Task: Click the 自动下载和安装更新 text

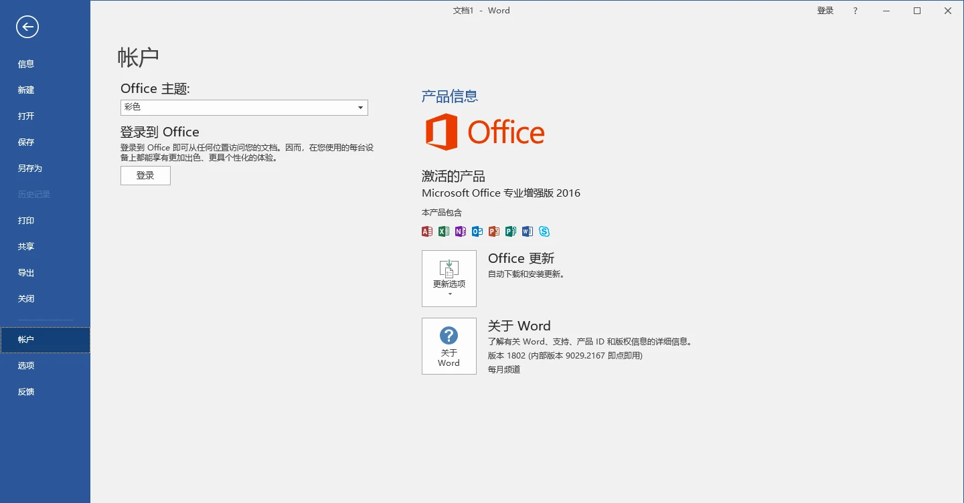Action: [x=526, y=274]
